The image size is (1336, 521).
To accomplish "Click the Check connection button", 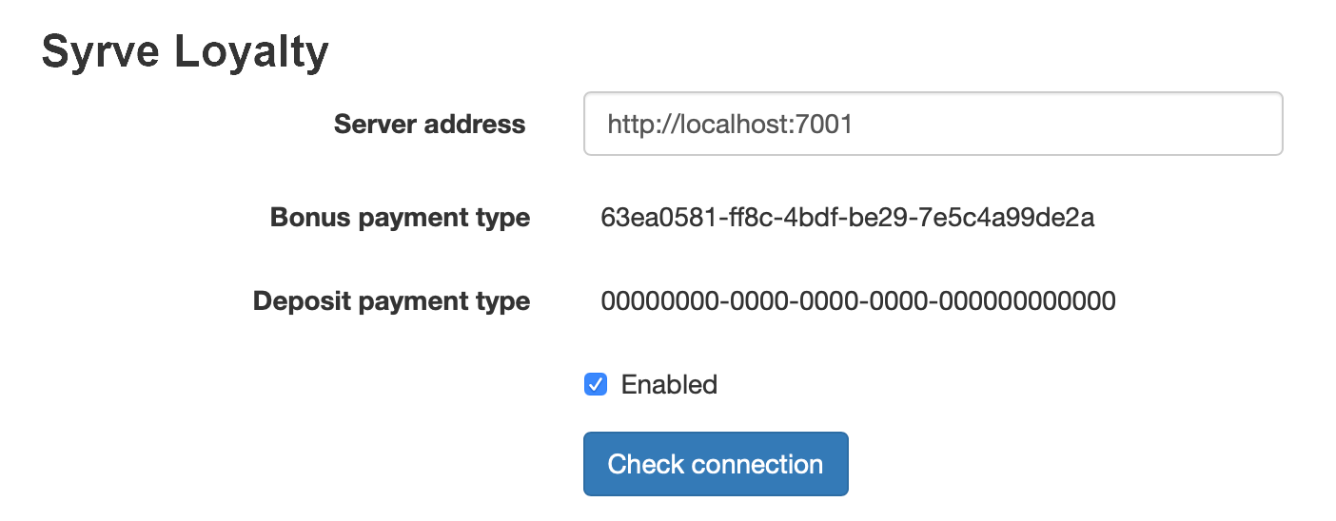I will [716, 464].
